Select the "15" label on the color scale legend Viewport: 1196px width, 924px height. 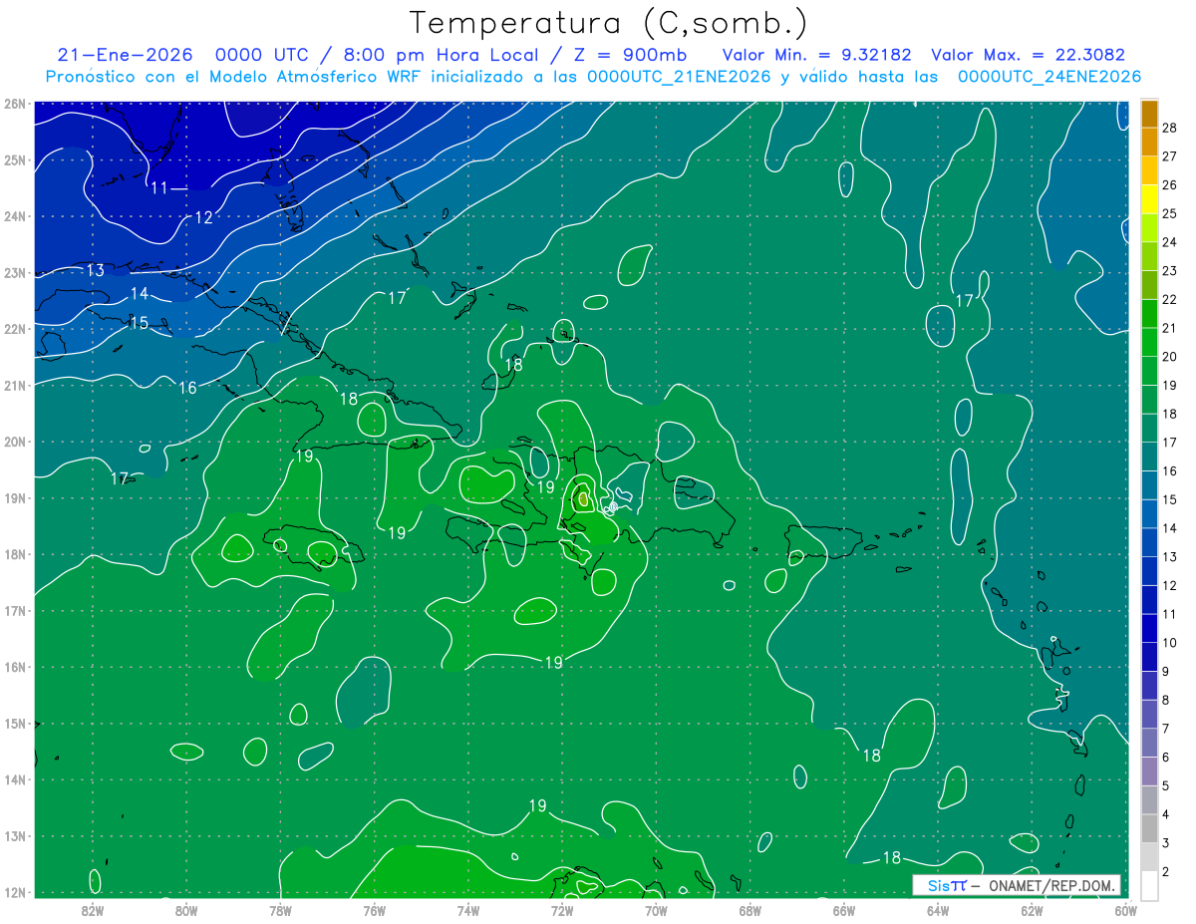tap(1170, 499)
